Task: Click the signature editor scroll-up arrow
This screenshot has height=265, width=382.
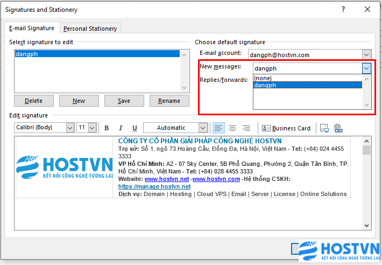Action: (366, 141)
